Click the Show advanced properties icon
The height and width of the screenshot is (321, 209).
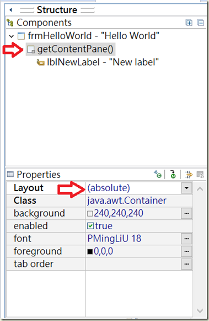(189, 175)
